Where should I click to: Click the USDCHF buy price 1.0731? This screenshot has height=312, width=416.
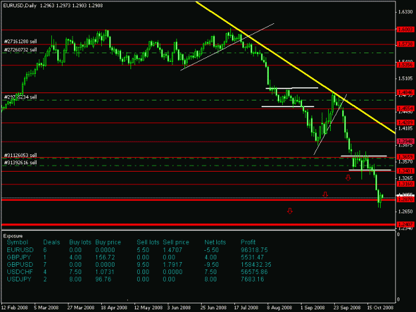point(104,272)
